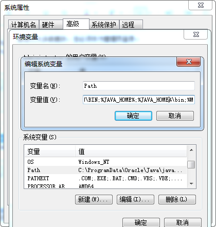This screenshot has width=216, height=227.
Task: Switch to the 计算机名 tab
Action: pos(24,25)
